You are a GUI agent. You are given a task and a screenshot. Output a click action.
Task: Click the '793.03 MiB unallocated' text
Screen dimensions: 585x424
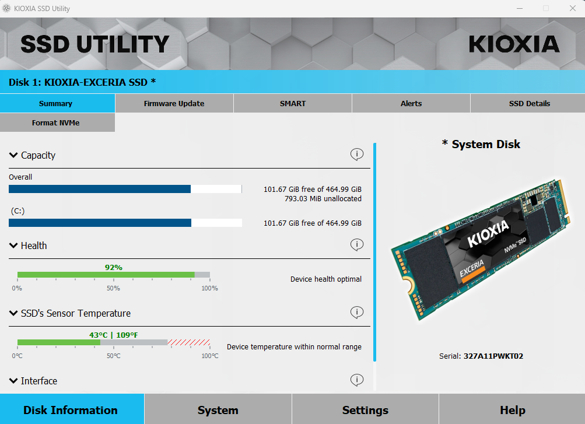pos(323,199)
